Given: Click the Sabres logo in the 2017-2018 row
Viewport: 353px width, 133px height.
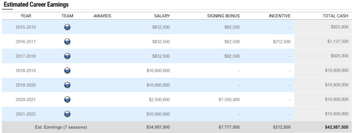Looking at the screenshot, I should 67,56.
